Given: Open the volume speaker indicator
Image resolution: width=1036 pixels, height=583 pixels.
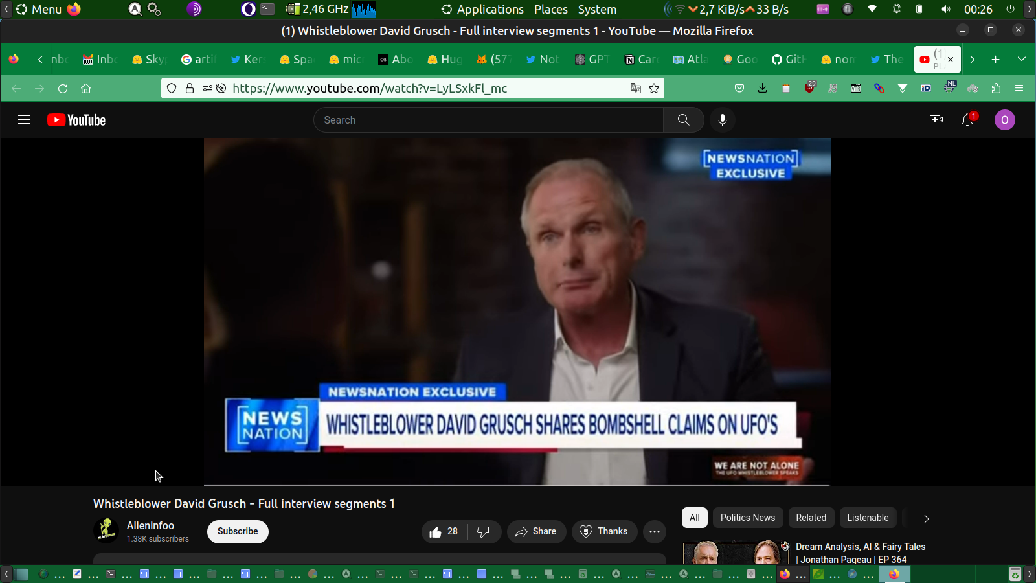Looking at the screenshot, I should tap(946, 9).
